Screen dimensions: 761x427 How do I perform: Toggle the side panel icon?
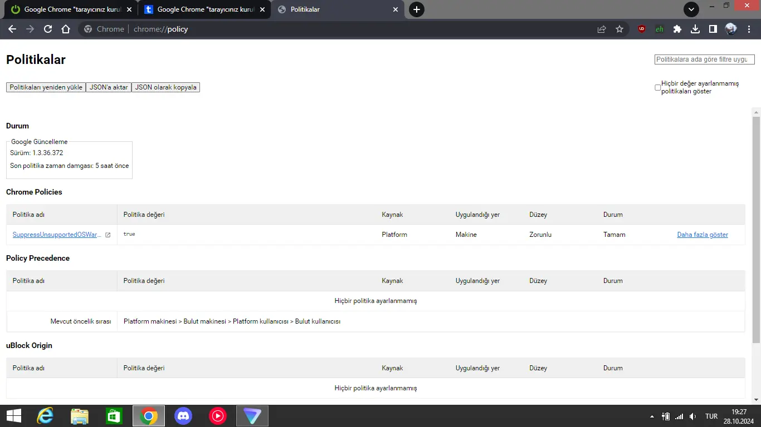[713, 29]
